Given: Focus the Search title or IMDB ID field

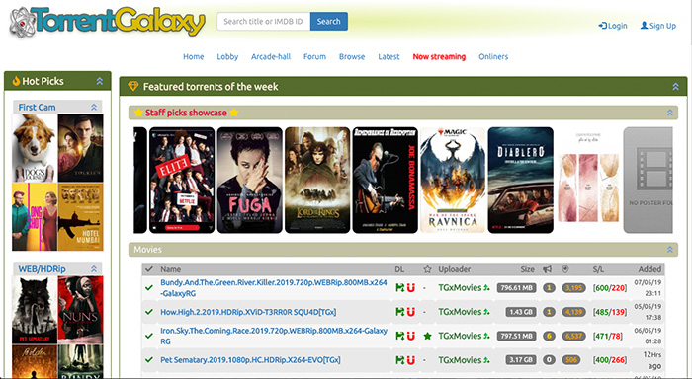Looking at the screenshot, I should point(264,21).
